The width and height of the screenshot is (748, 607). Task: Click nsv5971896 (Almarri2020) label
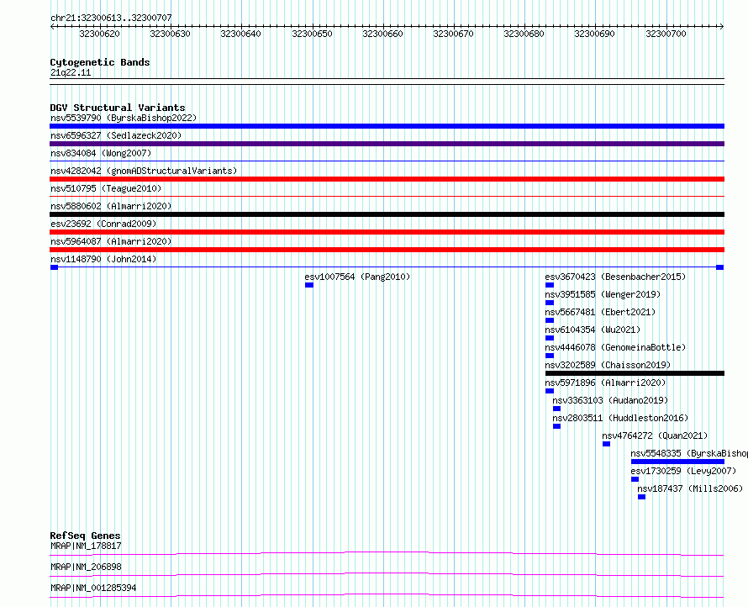(605, 383)
